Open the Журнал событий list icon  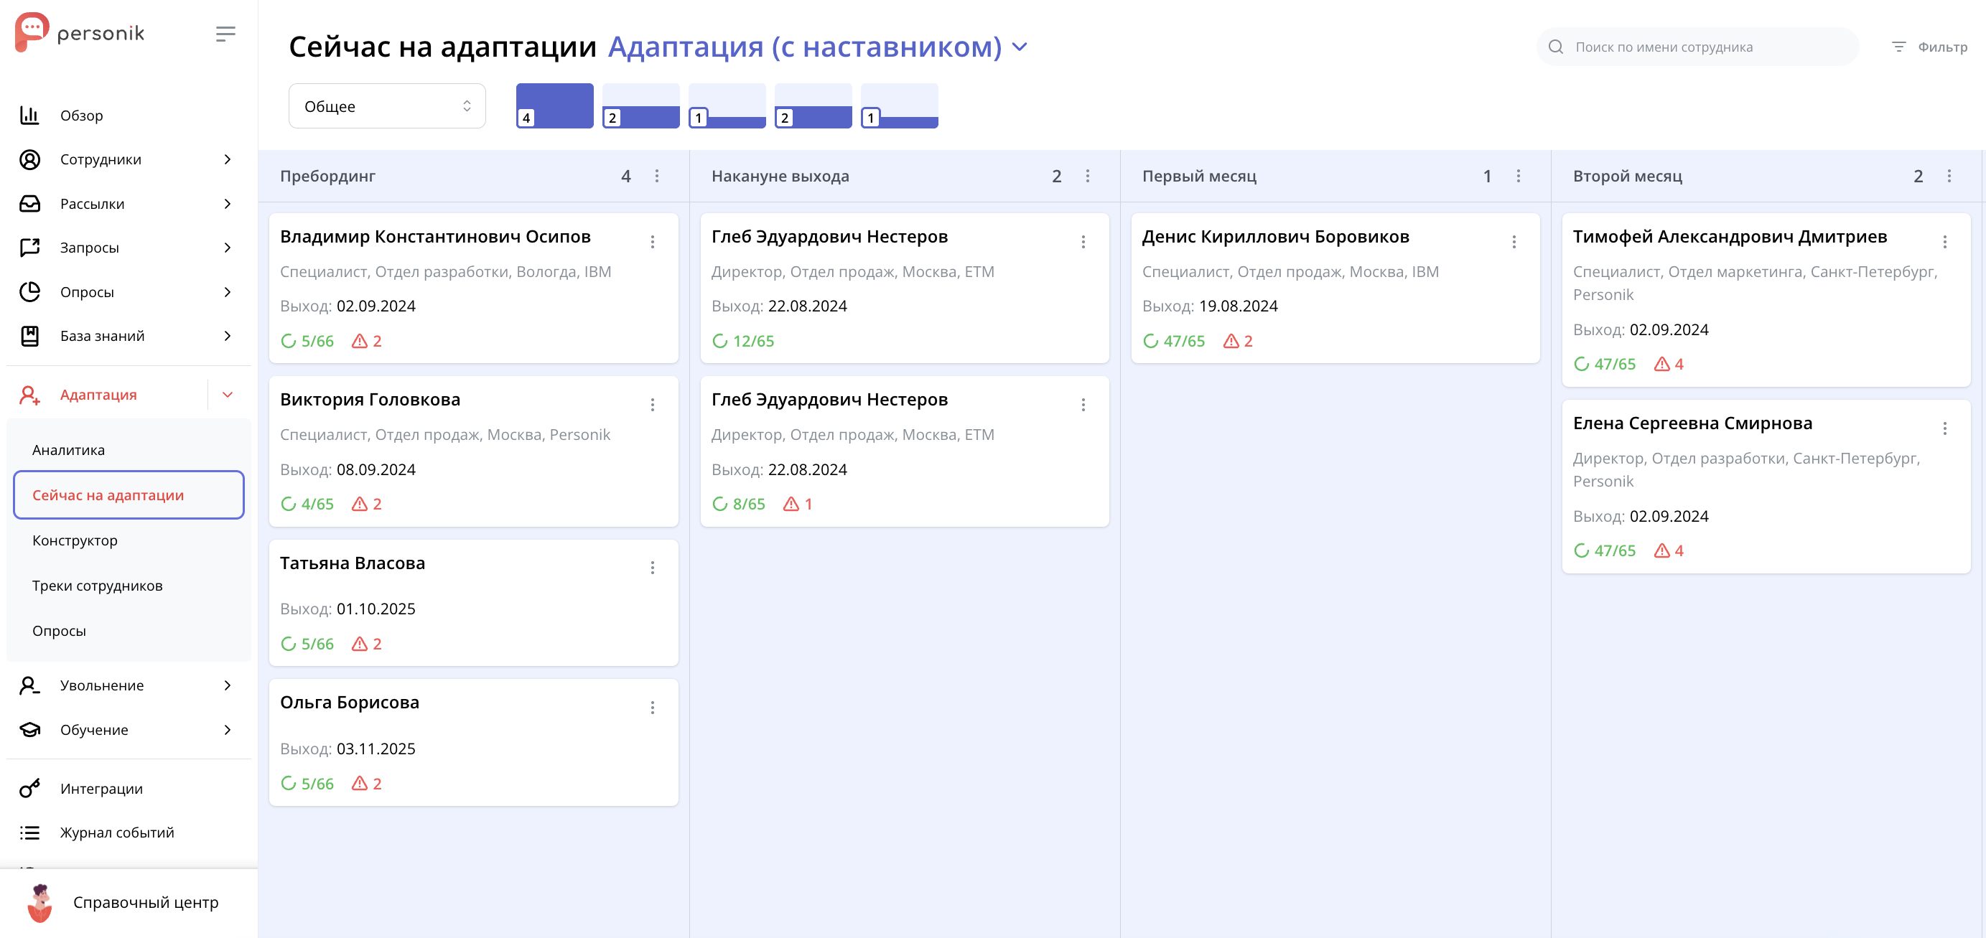29,832
